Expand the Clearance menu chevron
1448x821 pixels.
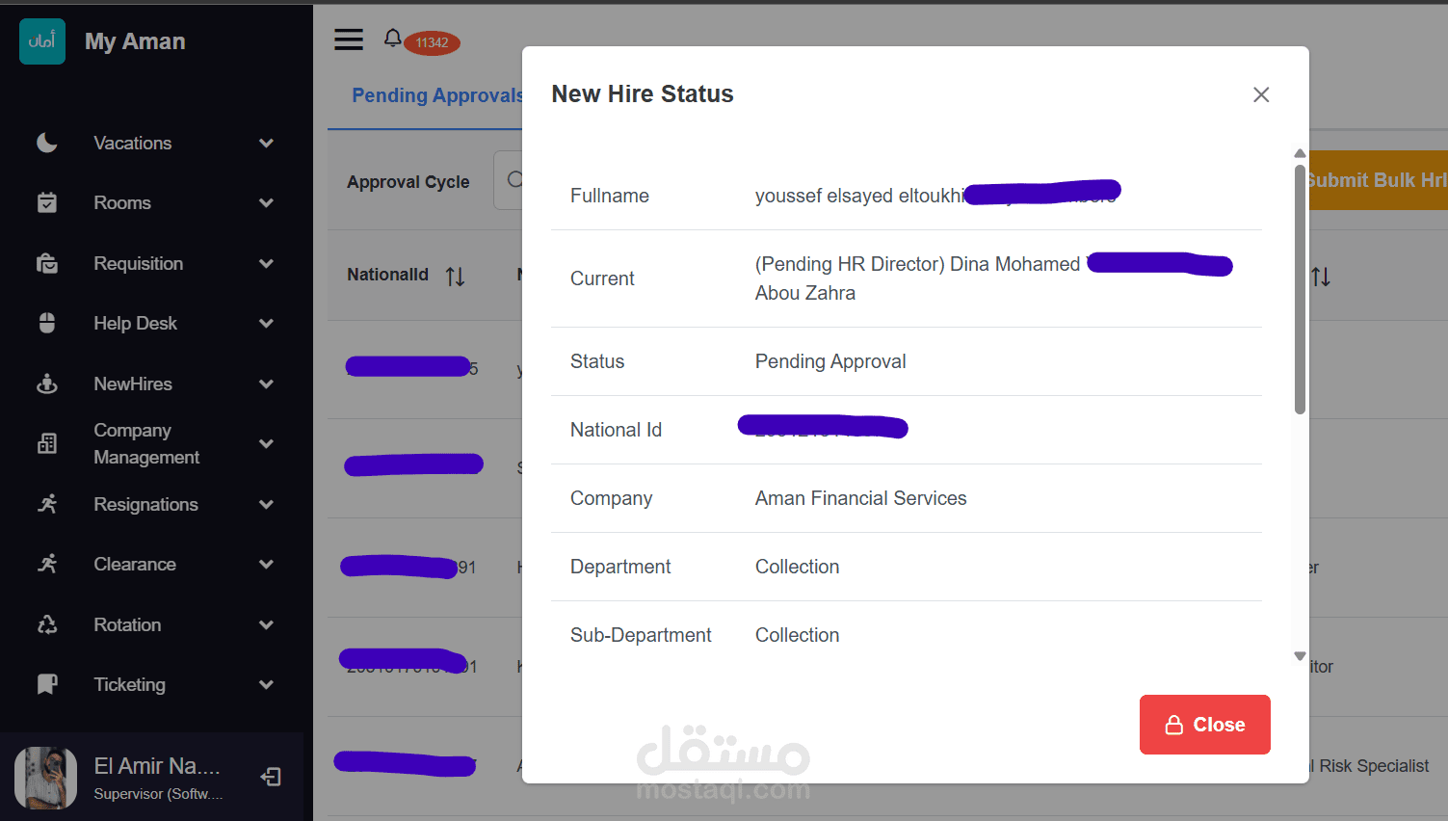[x=267, y=564]
